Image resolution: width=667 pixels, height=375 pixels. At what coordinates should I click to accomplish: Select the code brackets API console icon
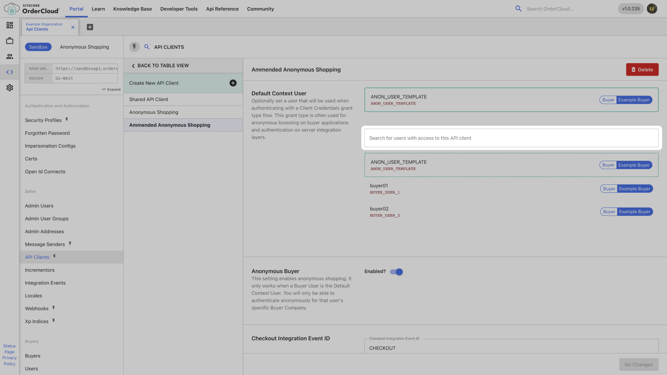pos(10,72)
